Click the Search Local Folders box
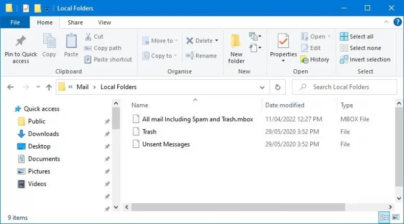The image size is (404, 224). [x=344, y=87]
